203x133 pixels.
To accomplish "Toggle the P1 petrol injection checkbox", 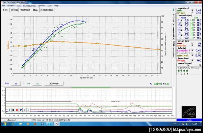I will (182, 20).
